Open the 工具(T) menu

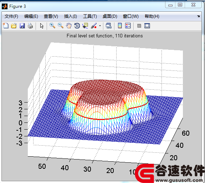(x=90, y=16)
